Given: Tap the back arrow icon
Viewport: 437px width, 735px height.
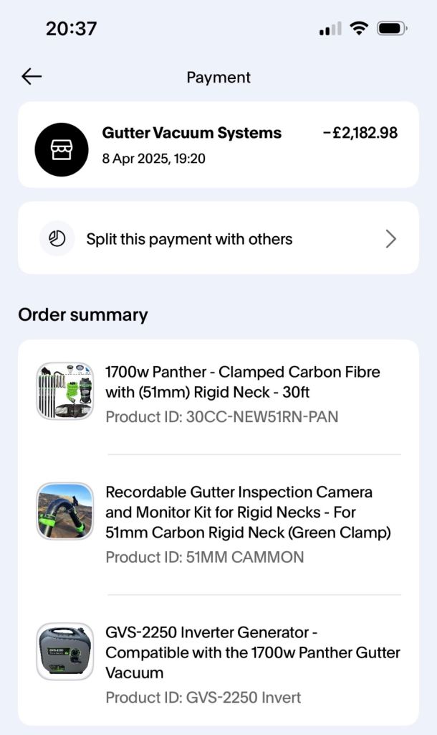Looking at the screenshot, I should [32, 77].
